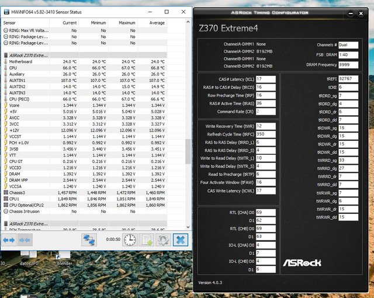The image size is (374, 298).
Task: Click the tCKE value field
Action: (x=348, y=87)
